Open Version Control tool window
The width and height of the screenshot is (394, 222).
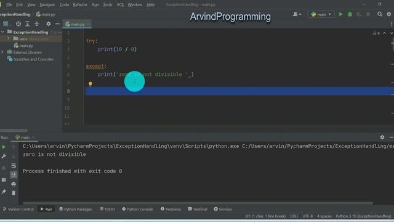18,209
